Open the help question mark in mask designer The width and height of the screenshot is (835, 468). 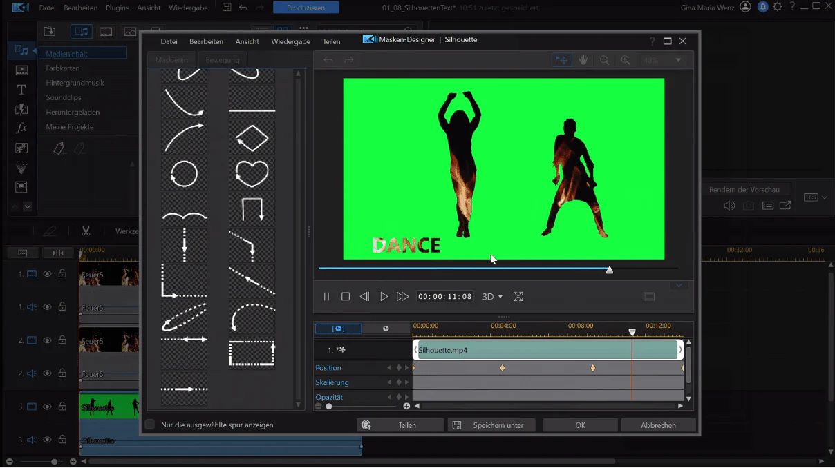652,41
